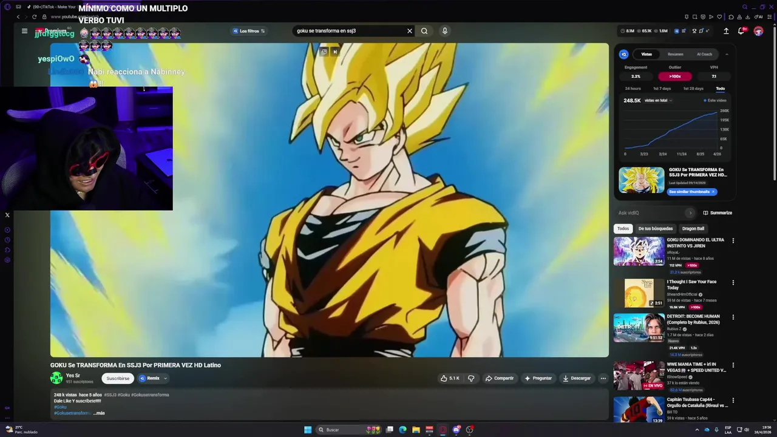Click the search magnifier button
The width and height of the screenshot is (777, 437).
(424, 31)
